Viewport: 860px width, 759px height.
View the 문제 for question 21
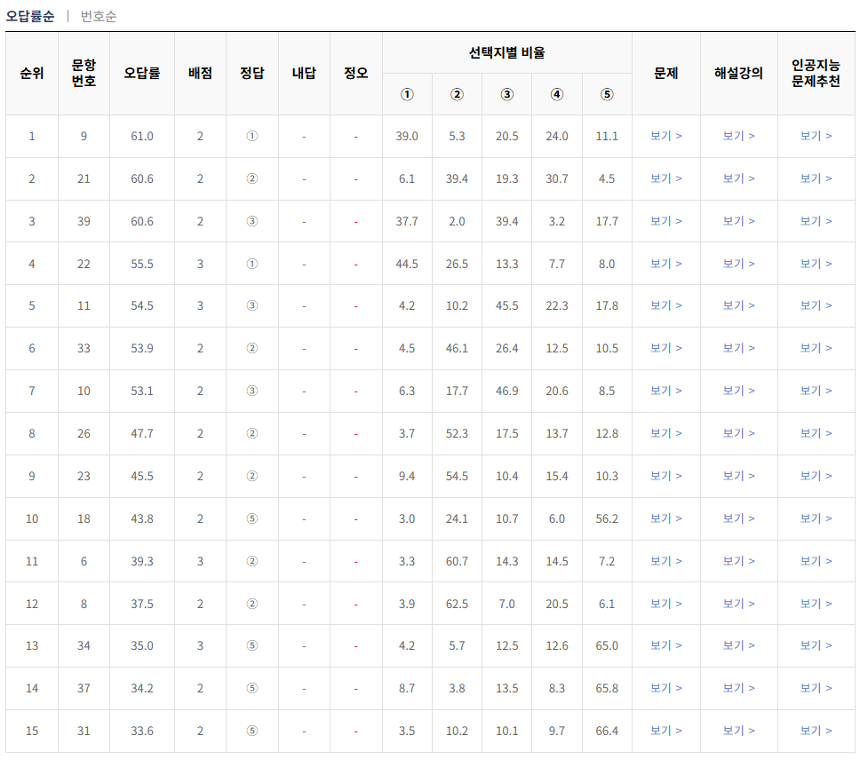tap(664, 178)
